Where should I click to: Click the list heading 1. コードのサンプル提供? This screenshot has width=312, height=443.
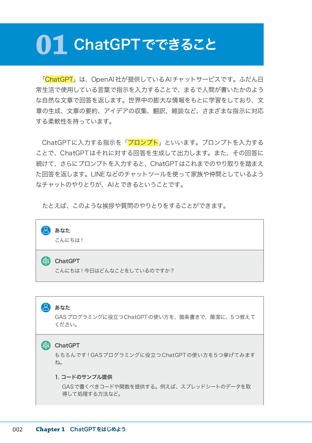pos(84,377)
